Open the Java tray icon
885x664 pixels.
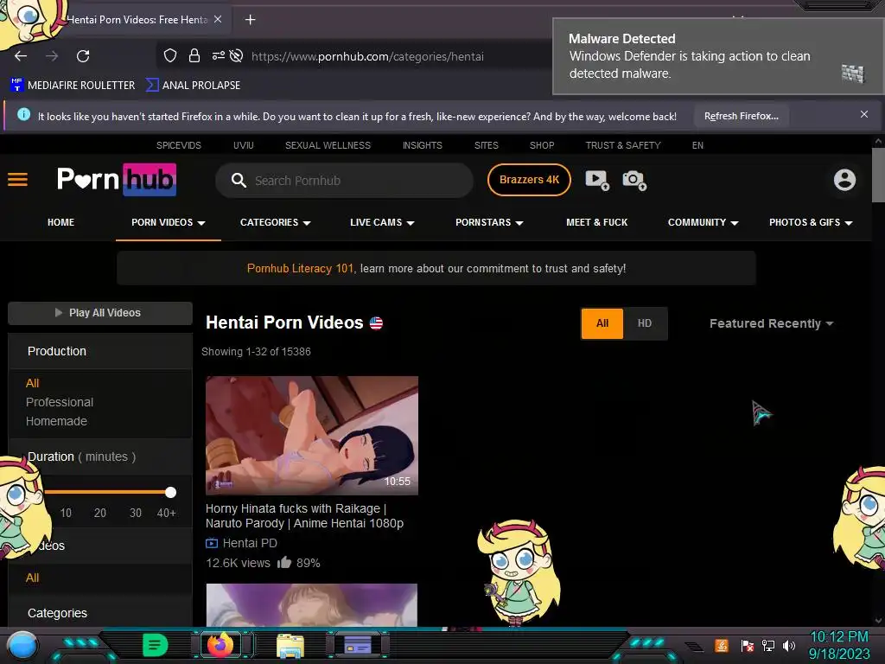722,645
